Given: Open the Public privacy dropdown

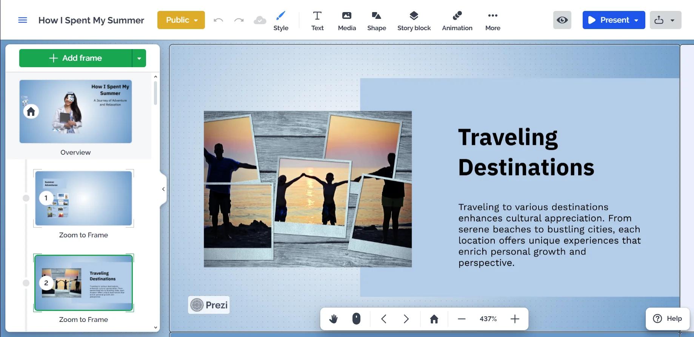Looking at the screenshot, I should 181,20.
